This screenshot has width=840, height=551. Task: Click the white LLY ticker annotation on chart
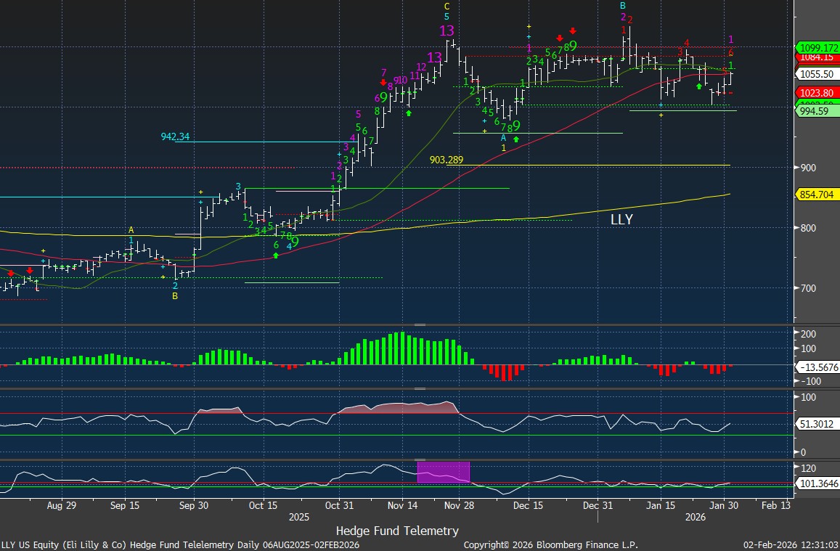(621, 219)
